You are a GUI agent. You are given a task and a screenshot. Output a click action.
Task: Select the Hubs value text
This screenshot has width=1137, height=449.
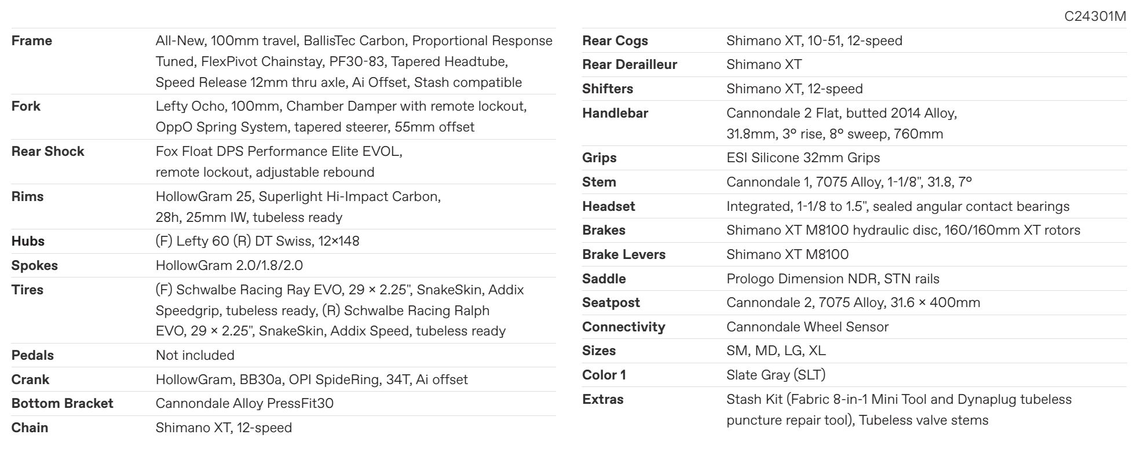(x=257, y=241)
